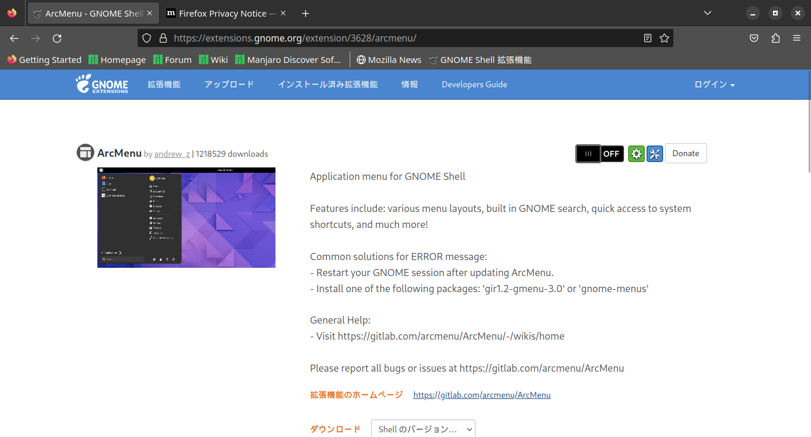Click the ArcMenu title heading
The image size is (811, 437).
click(x=119, y=153)
